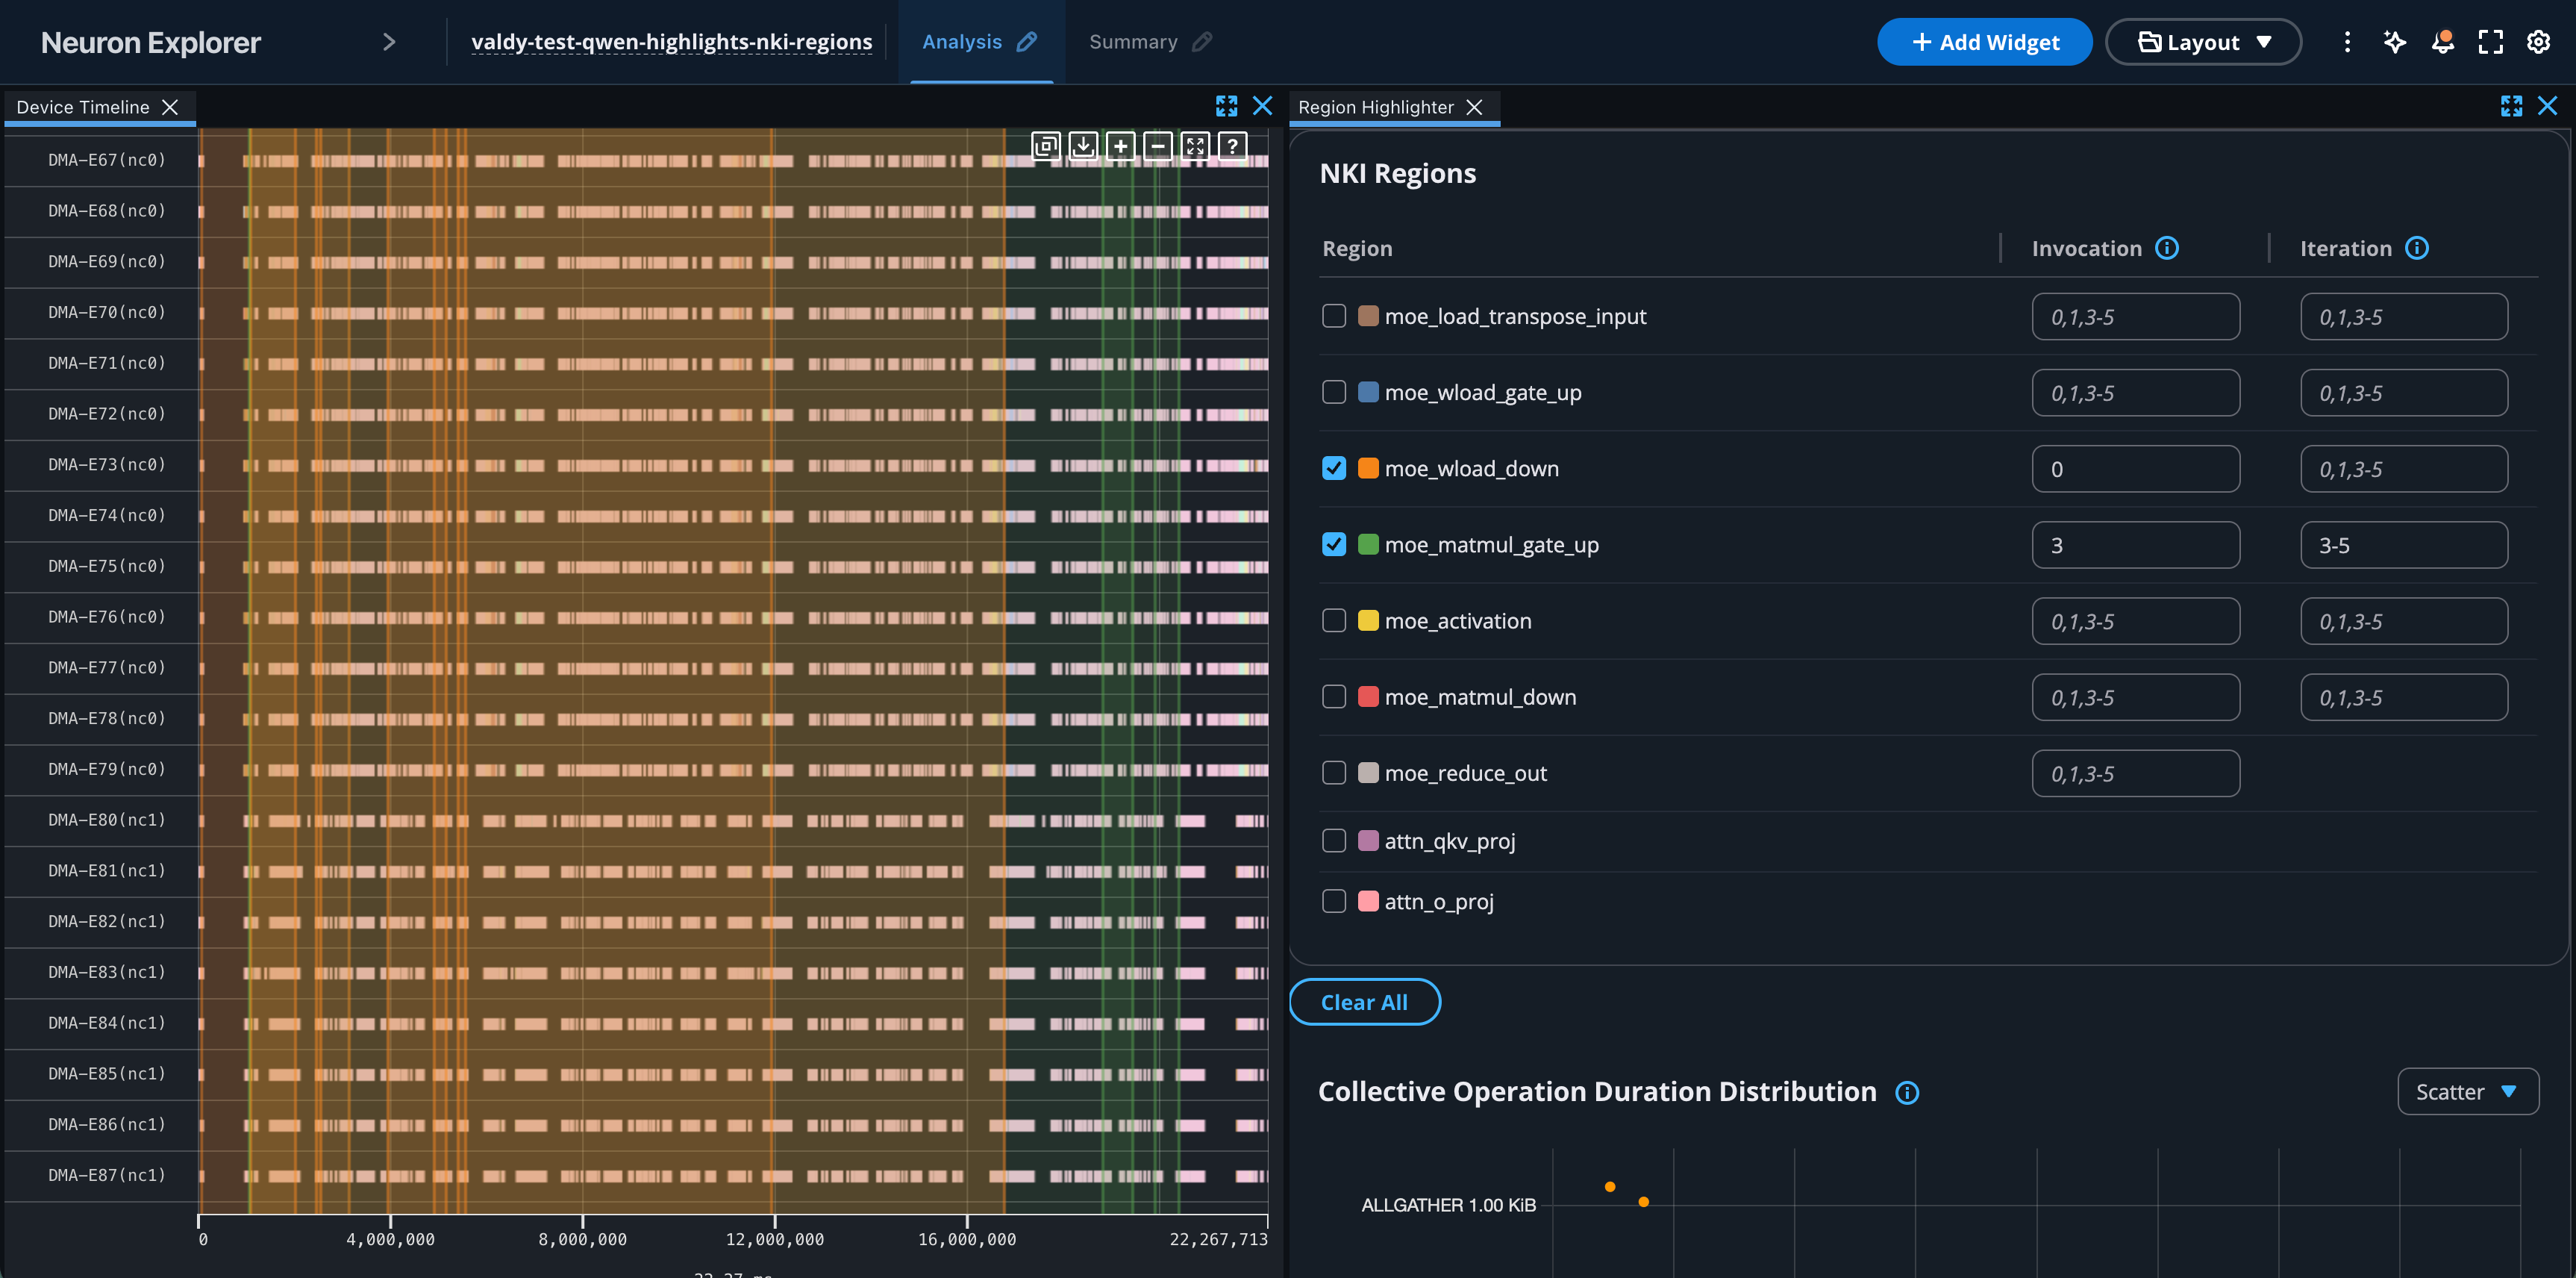Click the DMA-E67(nc0) timeline row label
2576x1278 pixels.
107,160
